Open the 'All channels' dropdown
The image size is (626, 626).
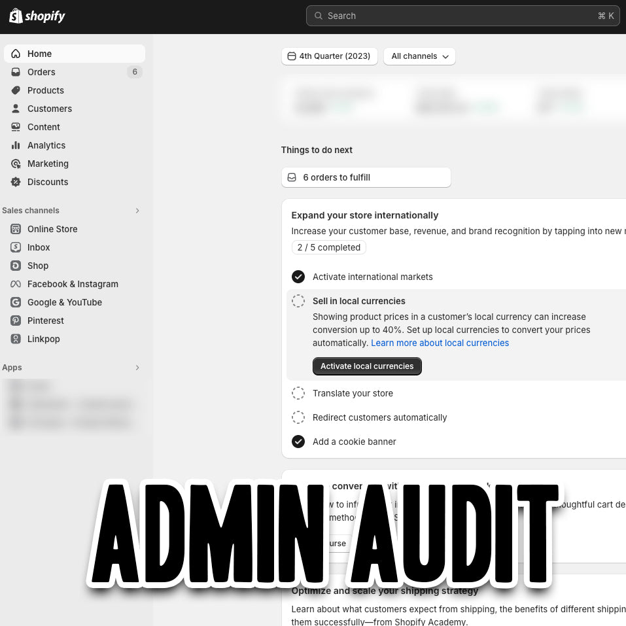(419, 56)
